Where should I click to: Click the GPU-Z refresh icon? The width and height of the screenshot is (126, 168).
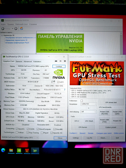[60, 61]
